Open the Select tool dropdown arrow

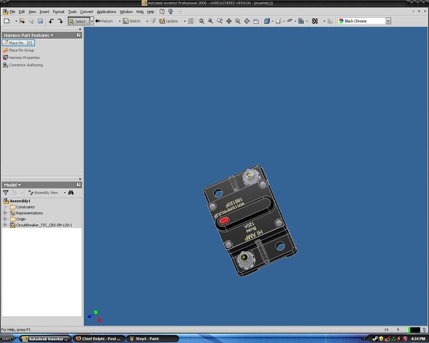92,21
